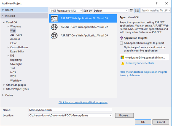Expand the iOS tree node
Image resolution: width=172 pixels, height=126 pixels.
pyautogui.click(x=8, y=56)
